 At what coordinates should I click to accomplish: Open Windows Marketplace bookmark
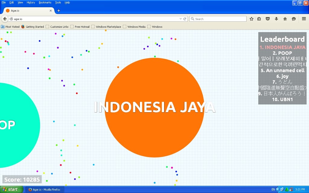click(x=106, y=27)
